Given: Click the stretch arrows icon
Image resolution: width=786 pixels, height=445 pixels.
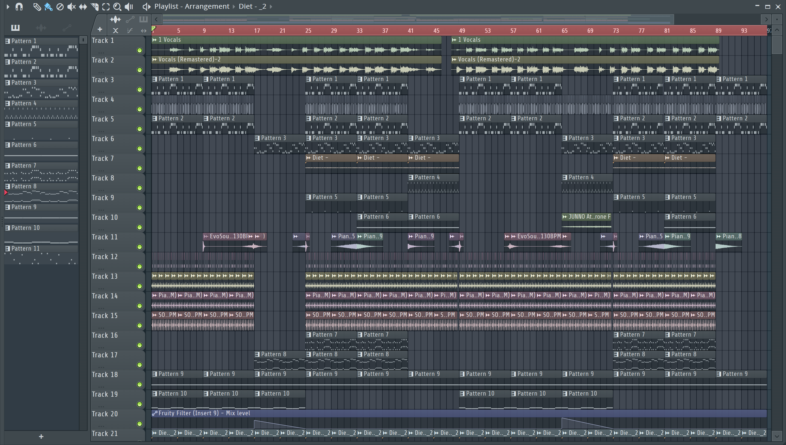Looking at the screenshot, I should 144,31.
